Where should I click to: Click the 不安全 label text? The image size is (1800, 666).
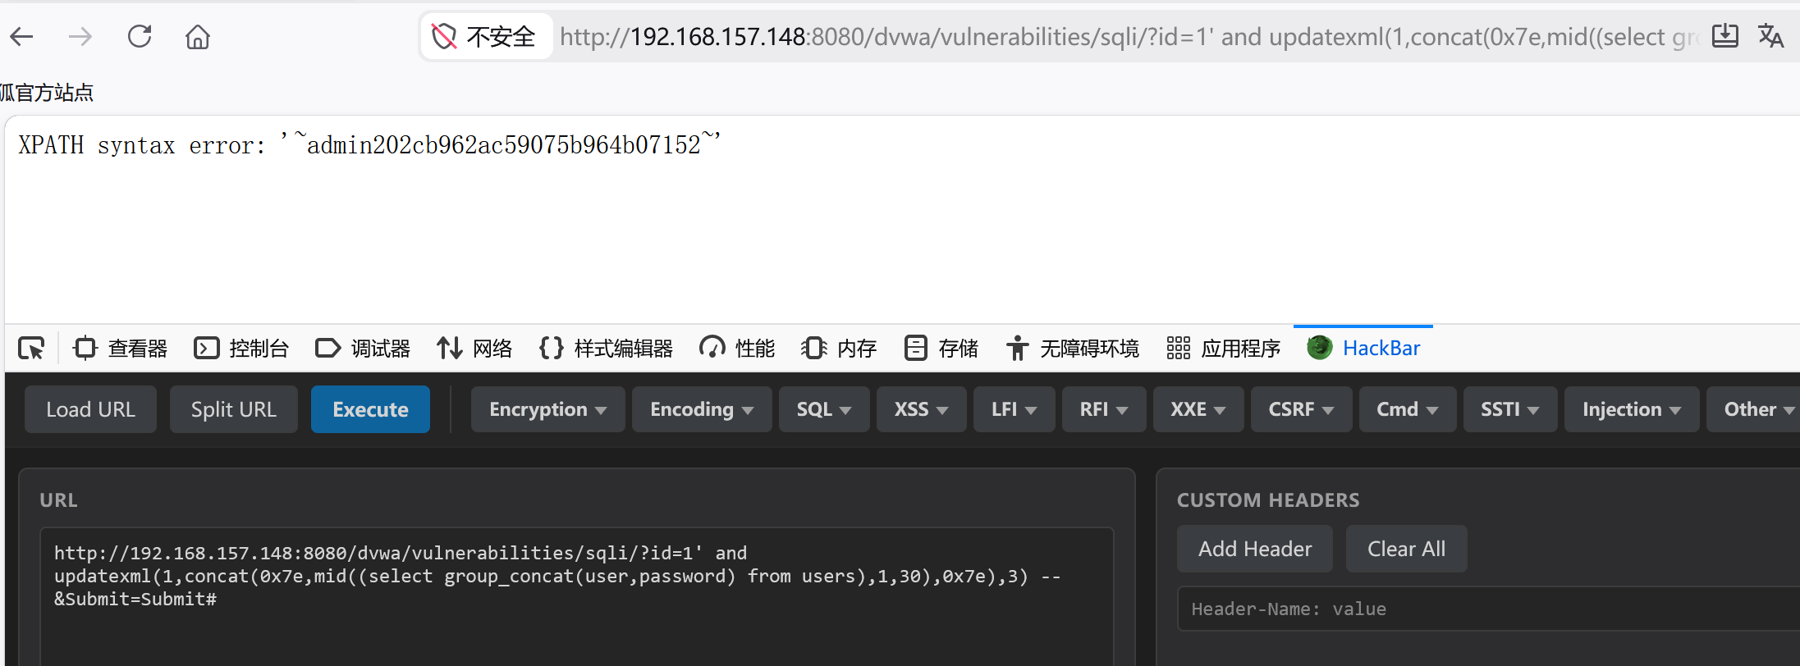click(x=501, y=37)
